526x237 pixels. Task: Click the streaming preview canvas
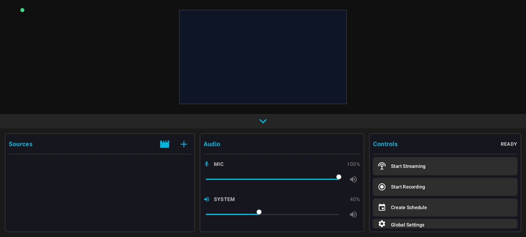tap(263, 57)
